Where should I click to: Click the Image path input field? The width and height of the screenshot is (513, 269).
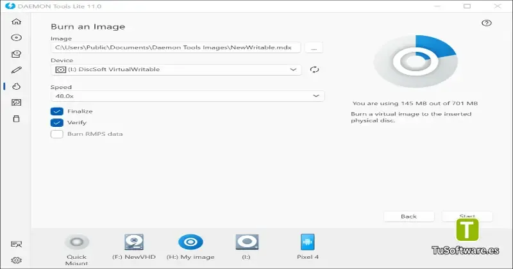176,47
